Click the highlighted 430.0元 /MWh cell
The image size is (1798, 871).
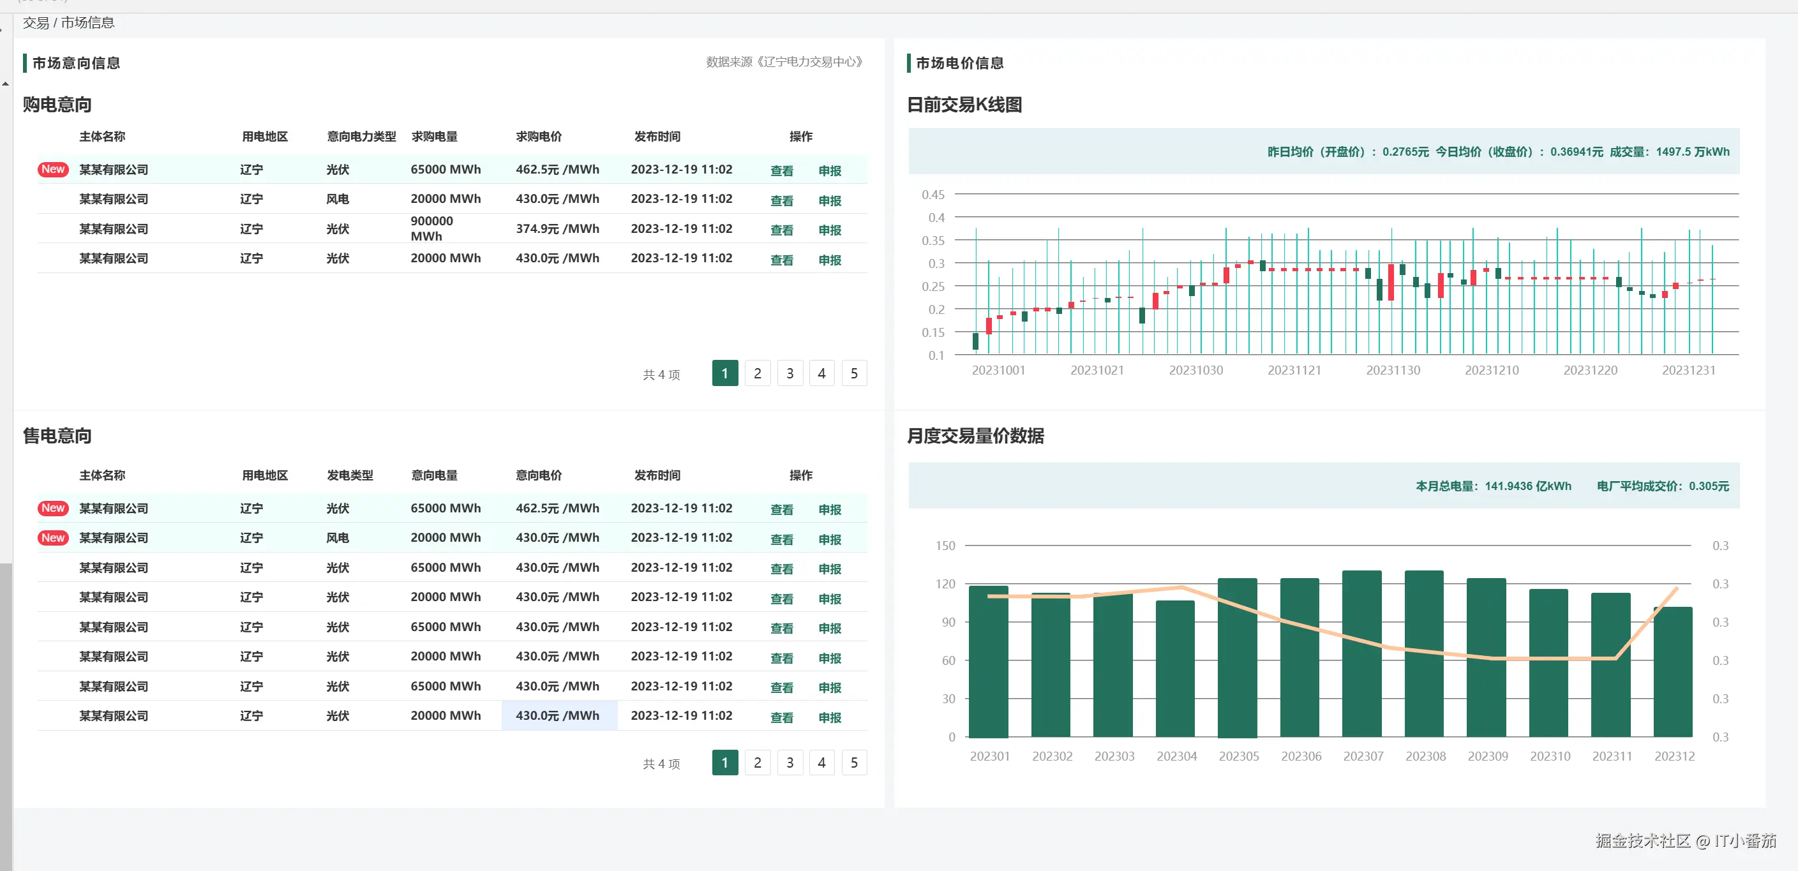click(558, 715)
